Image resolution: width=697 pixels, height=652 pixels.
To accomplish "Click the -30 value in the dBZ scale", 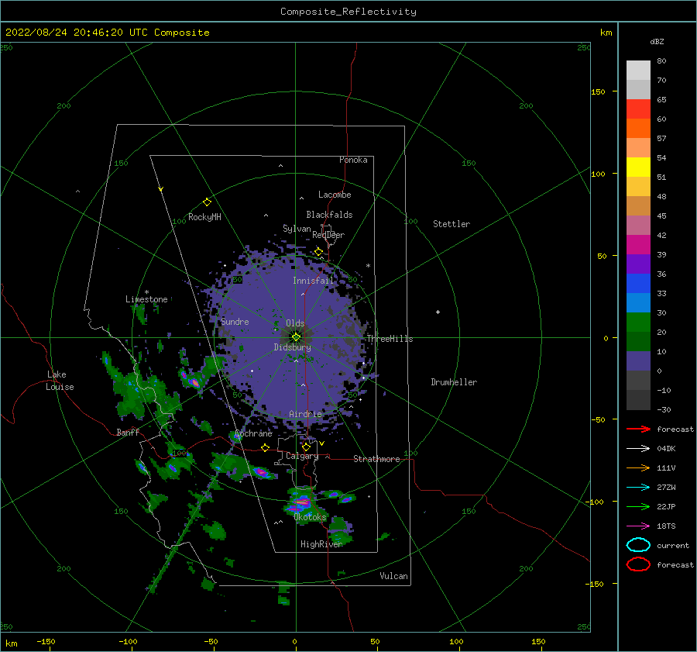I will point(664,409).
